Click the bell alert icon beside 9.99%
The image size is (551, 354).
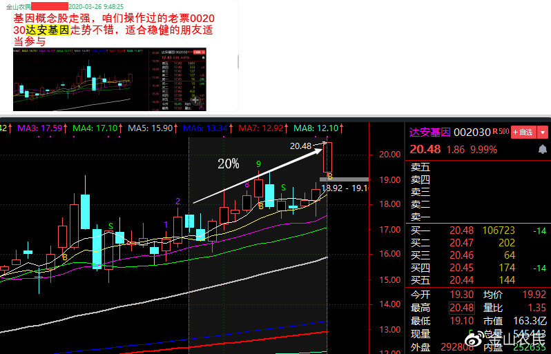543,149
